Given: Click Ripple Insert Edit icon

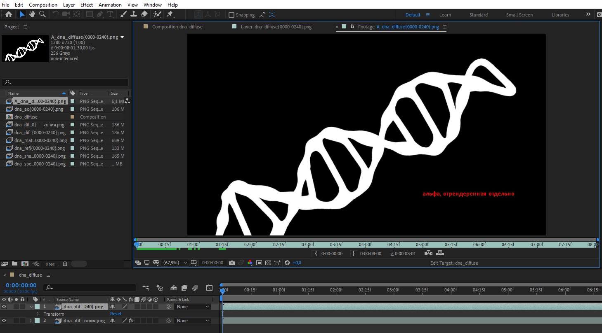Looking at the screenshot, I should 428,253.
